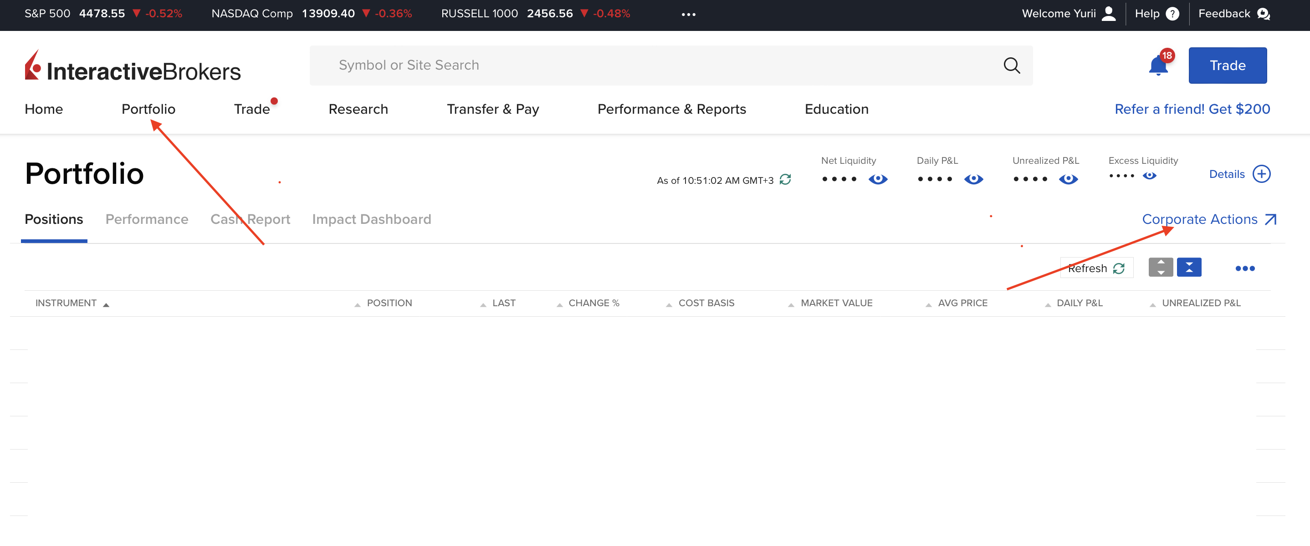Image resolution: width=1310 pixels, height=546 pixels.
Task: Click the notification bell icon
Action: [x=1158, y=66]
